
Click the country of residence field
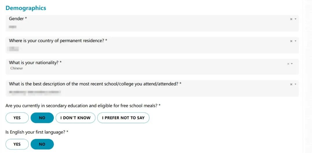[152, 45]
